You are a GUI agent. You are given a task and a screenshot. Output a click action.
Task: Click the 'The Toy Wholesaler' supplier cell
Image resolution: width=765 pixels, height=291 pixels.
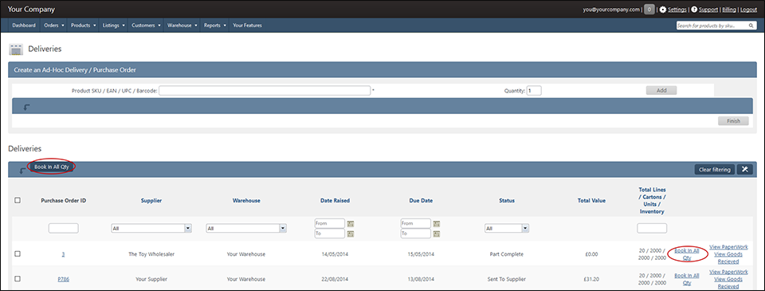pyautogui.click(x=151, y=254)
